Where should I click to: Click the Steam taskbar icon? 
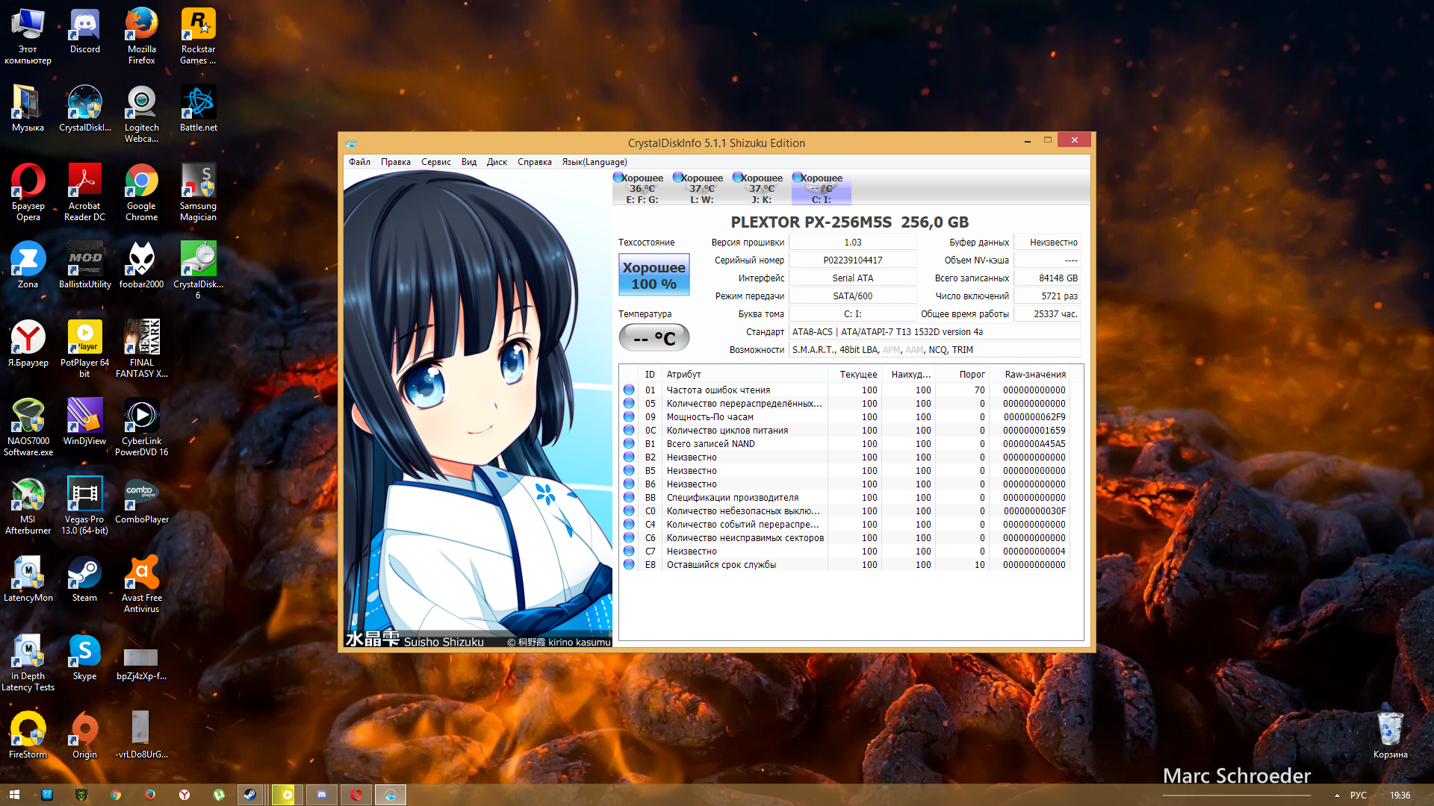(x=249, y=795)
